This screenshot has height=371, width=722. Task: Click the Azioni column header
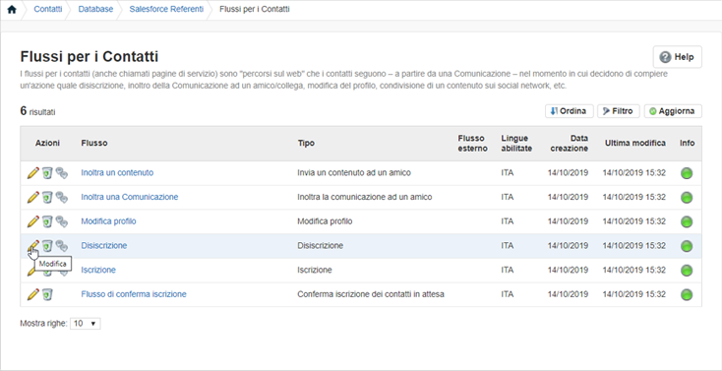(x=47, y=144)
